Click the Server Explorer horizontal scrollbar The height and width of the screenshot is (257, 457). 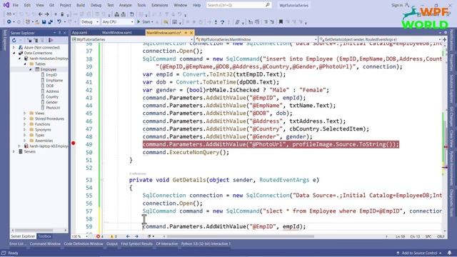tap(34, 230)
